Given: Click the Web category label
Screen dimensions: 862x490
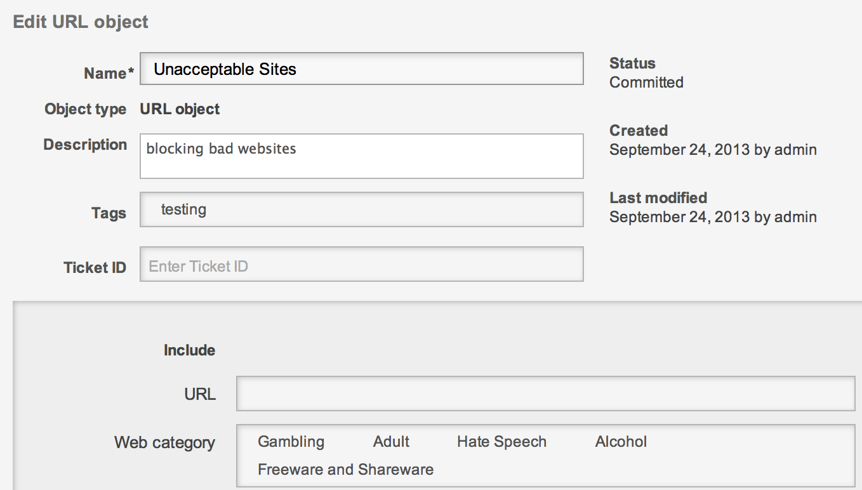Looking at the screenshot, I should coord(164,442).
